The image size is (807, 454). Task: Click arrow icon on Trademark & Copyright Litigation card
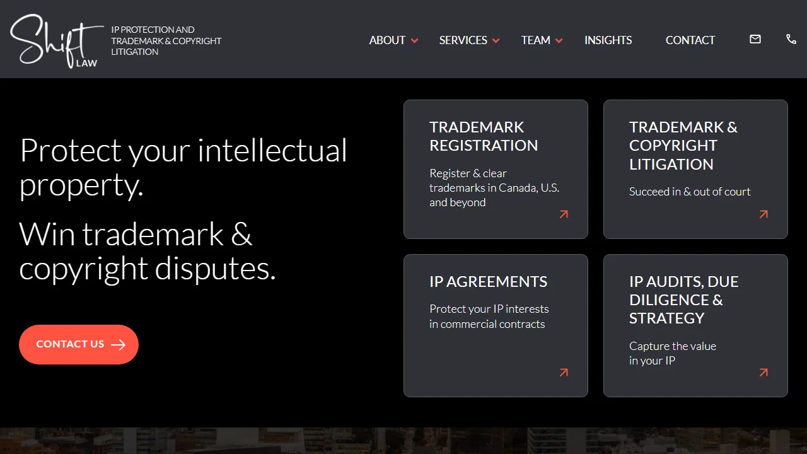click(763, 214)
